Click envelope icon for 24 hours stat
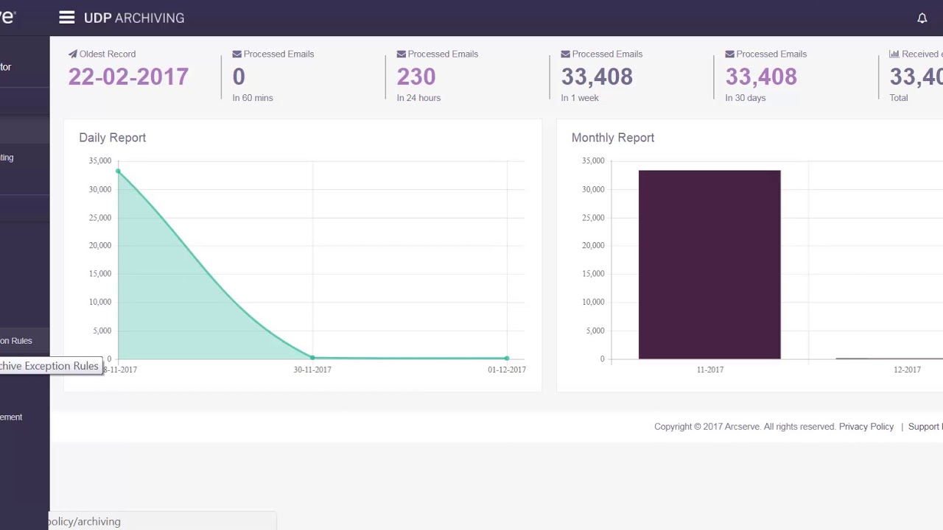The width and height of the screenshot is (943, 530). pos(402,54)
